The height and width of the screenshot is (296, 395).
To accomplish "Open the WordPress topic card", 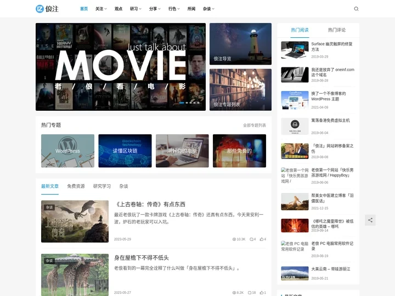I will point(67,151).
